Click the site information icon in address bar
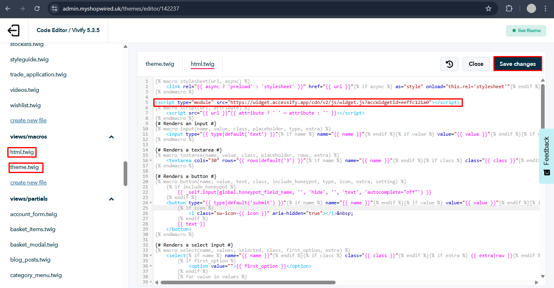This screenshot has height=288, width=554. pyautogui.click(x=55, y=8)
